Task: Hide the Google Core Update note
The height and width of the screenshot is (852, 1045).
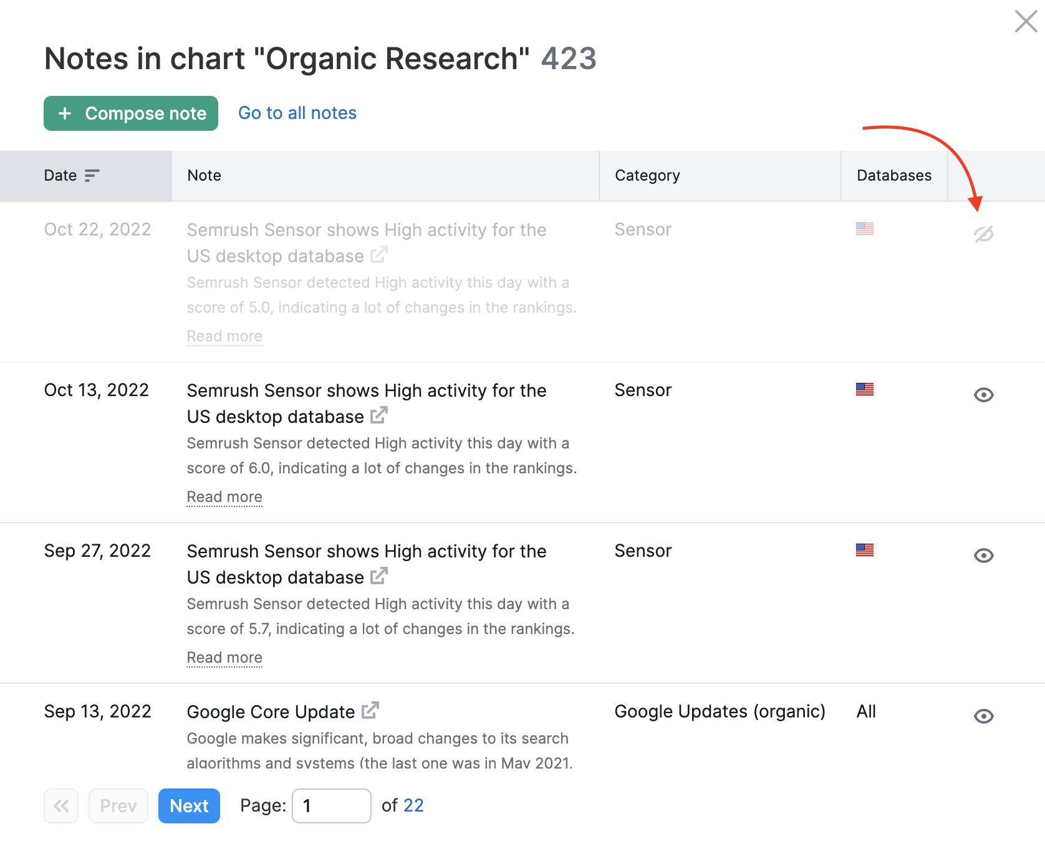Action: tap(983, 716)
